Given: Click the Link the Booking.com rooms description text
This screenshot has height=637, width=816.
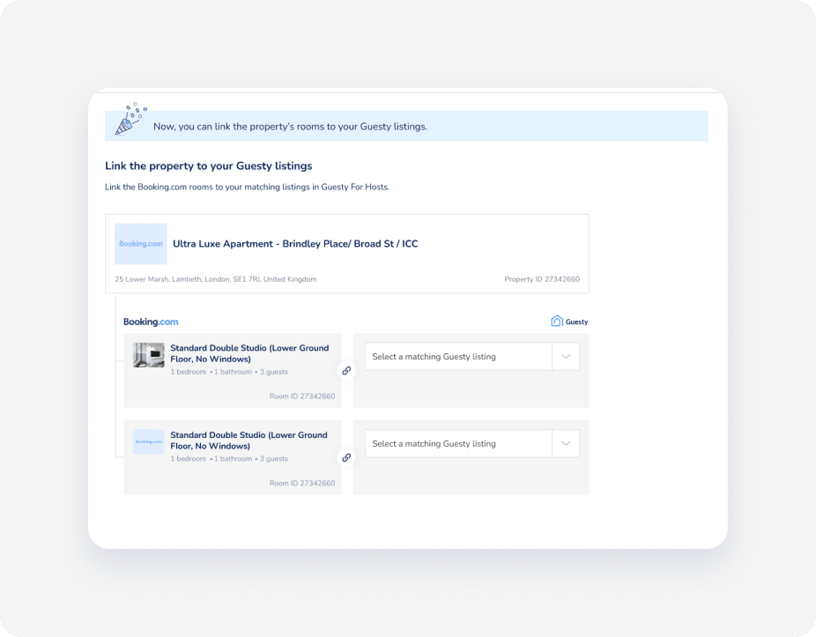Looking at the screenshot, I should (x=248, y=187).
